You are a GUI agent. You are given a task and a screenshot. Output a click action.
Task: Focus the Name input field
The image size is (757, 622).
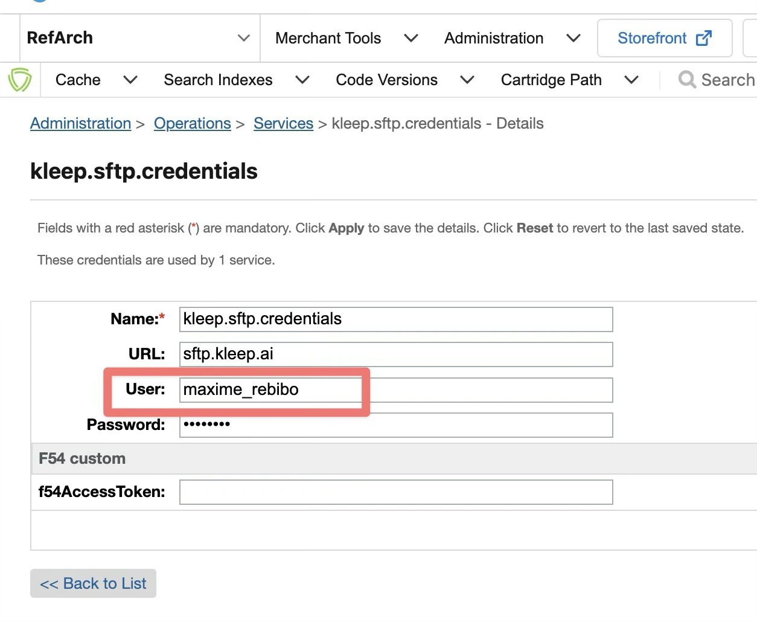point(396,319)
